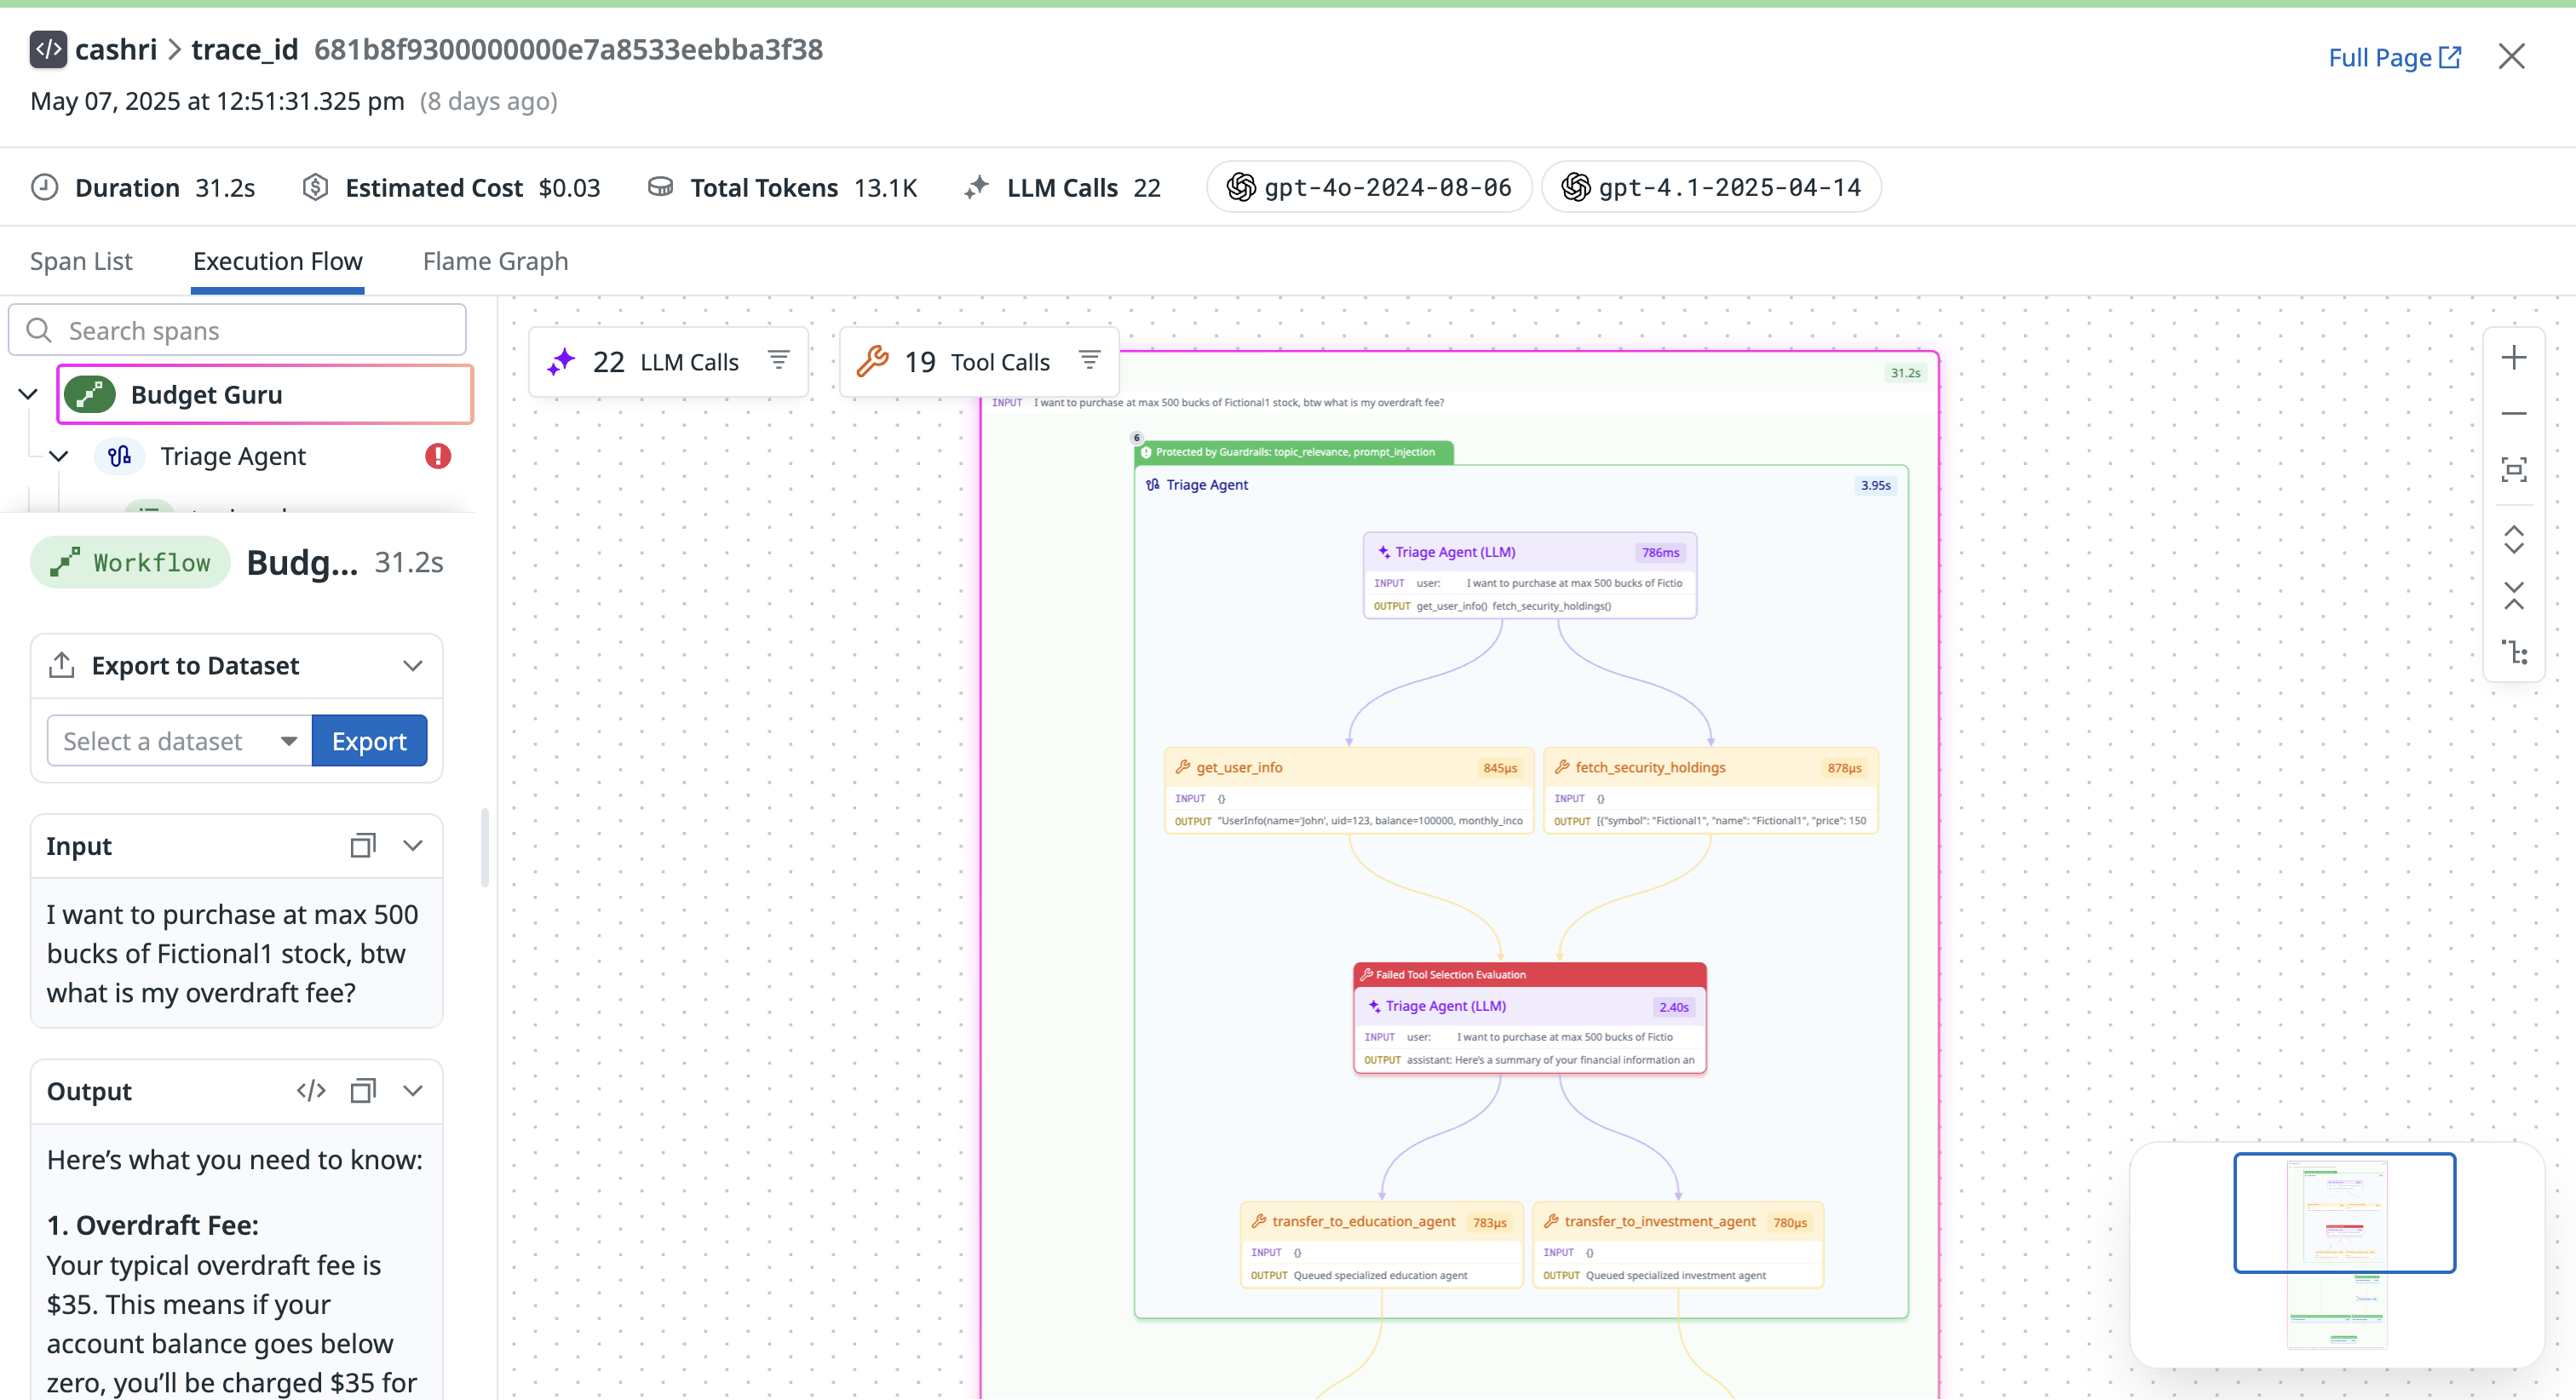The width and height of the screenshot is (2576, 1400).
Task: View Output as raw code
Action: pyautogui.click(x=311, y=1091)
